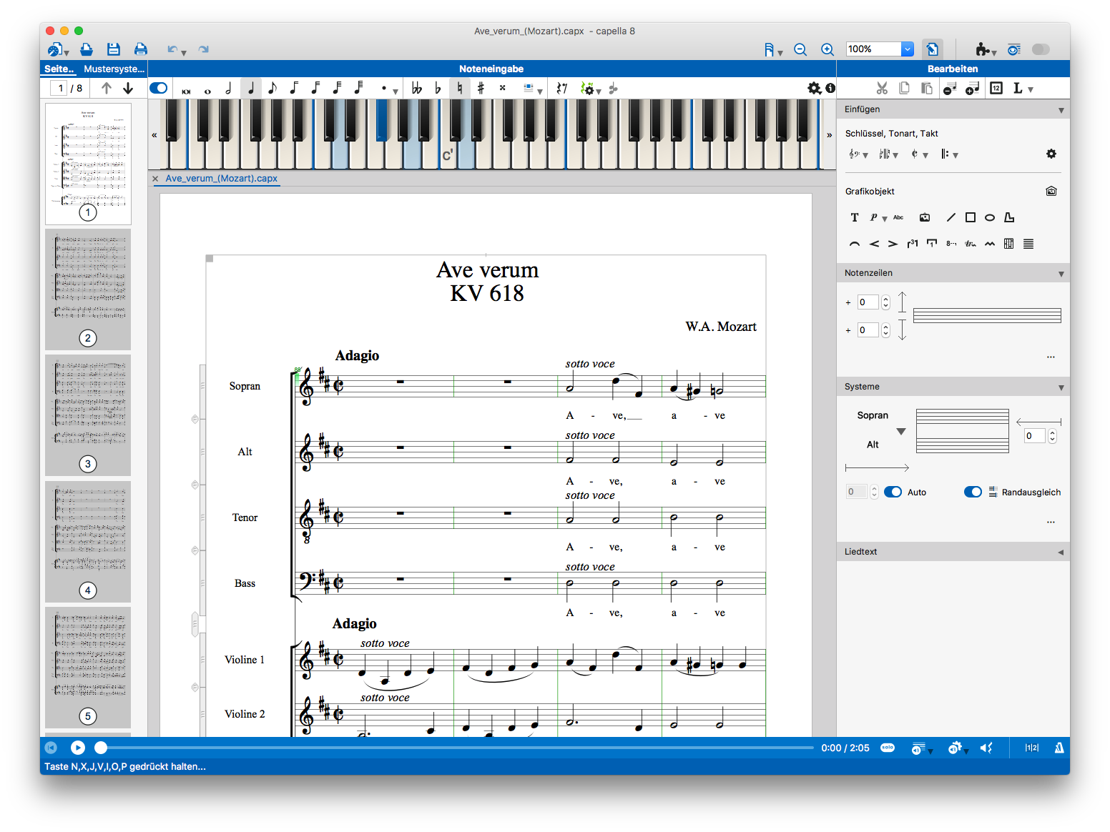Shift keyboard right with » button
The width and height of the screenshot is (1110, 832).
829,134
